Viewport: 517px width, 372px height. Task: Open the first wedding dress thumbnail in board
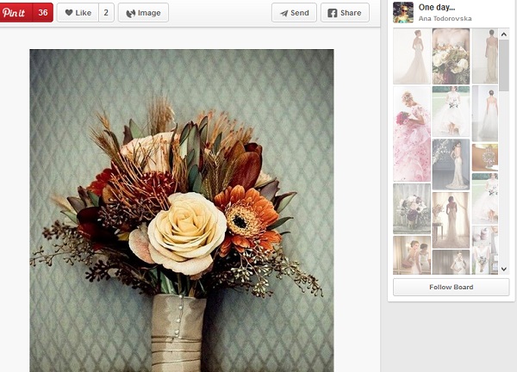411,56
